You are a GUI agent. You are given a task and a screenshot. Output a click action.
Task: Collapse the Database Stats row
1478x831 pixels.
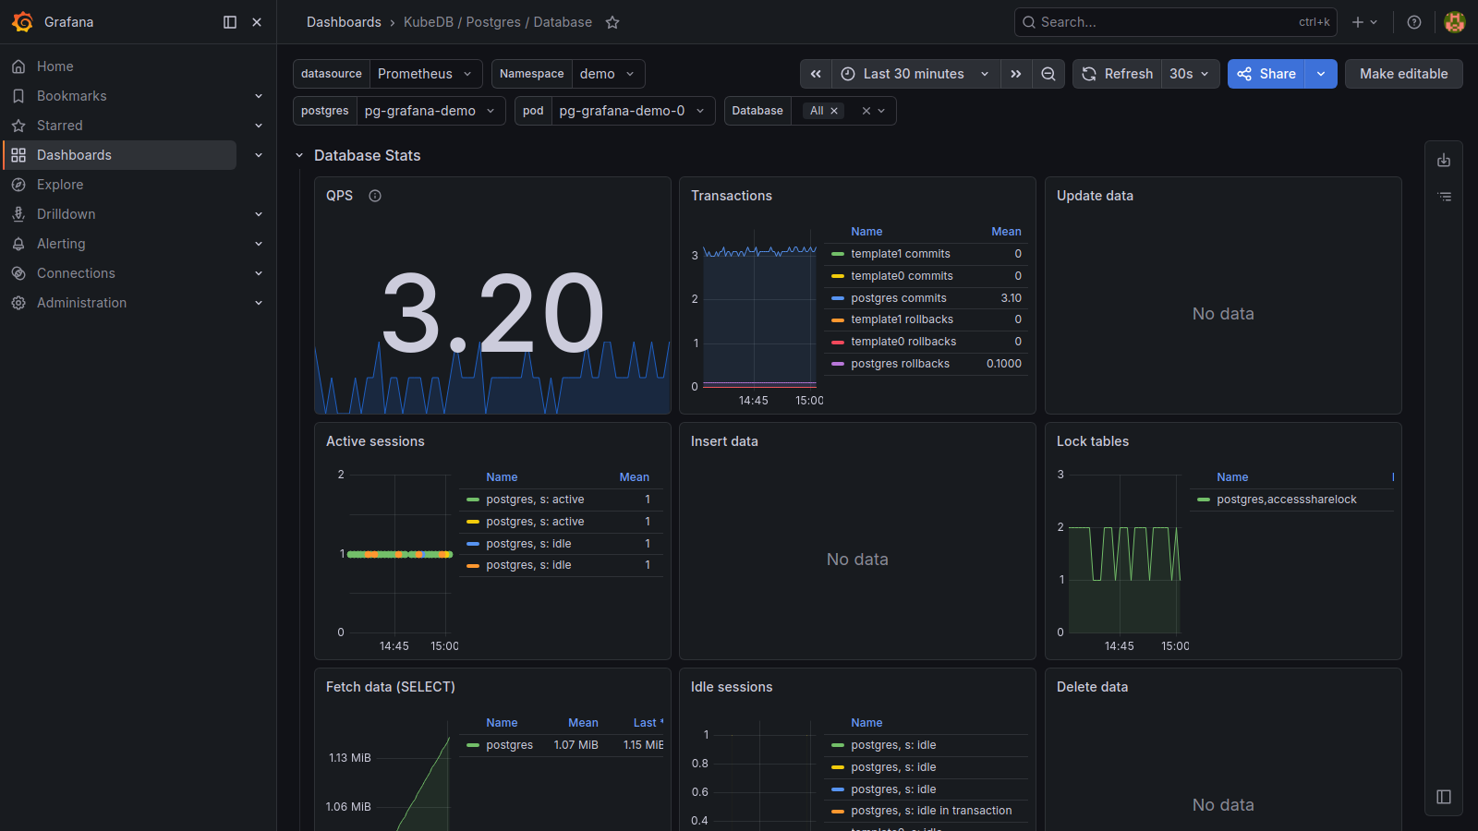[x=299, y=155]
